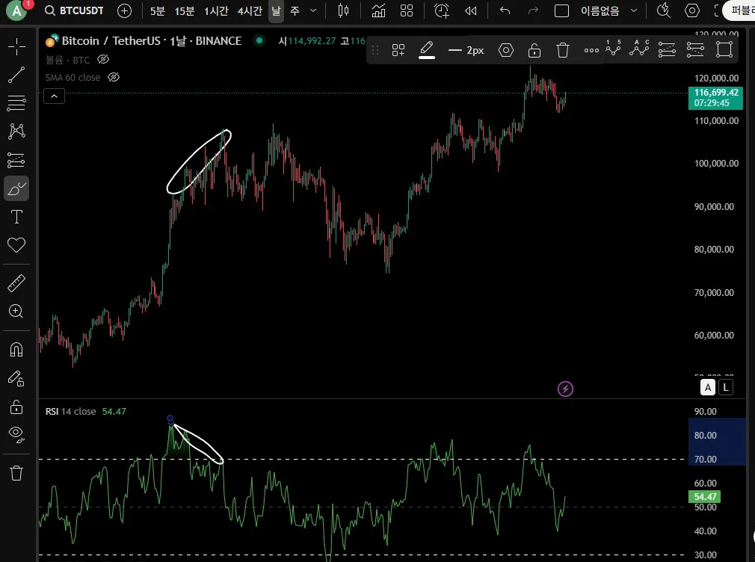755x562 pixels.
Task: Collapse the indicator legend chevron
Action: click(x=54, y=96)
